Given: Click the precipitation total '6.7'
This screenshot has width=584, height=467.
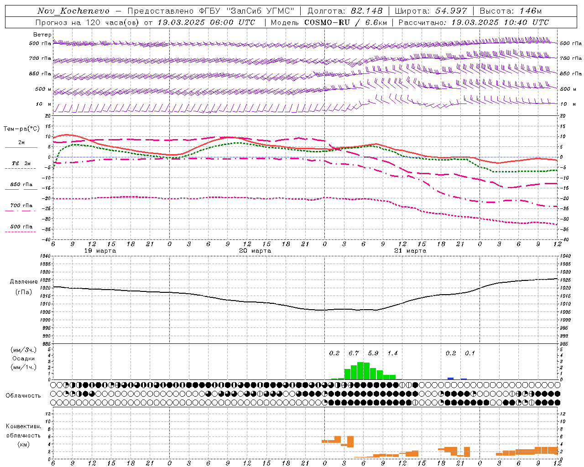Looking at the screenshot, I should 354,353.
